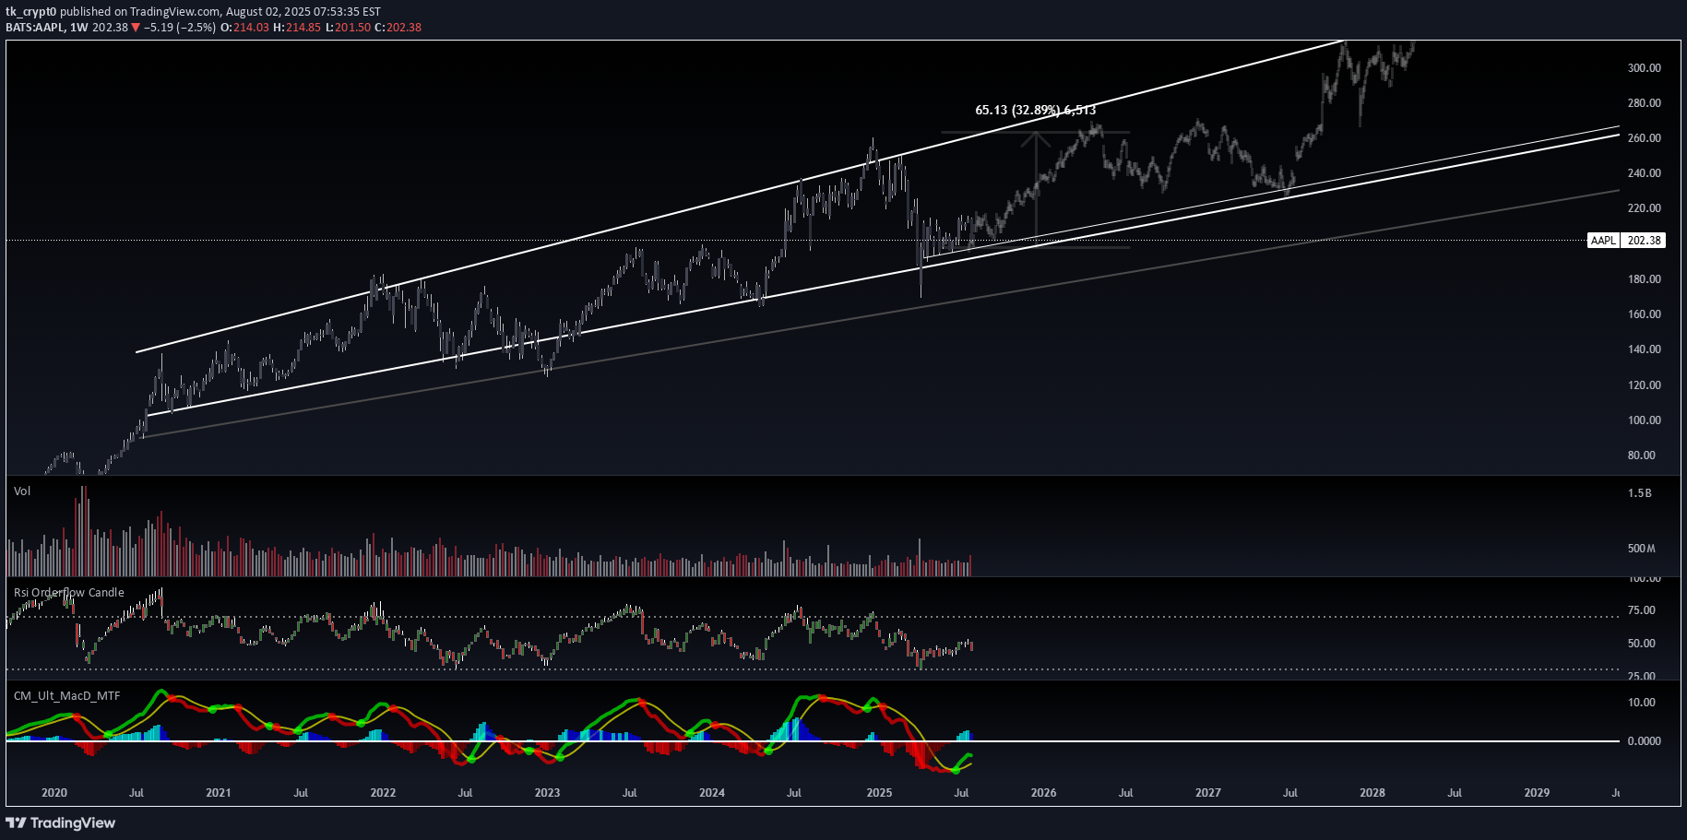Click the high value H:214.85

[297, 28]
